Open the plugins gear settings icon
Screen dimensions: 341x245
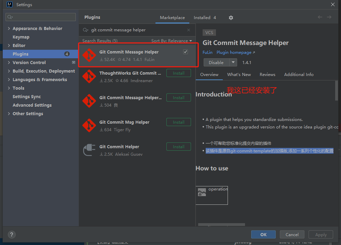[x=231, y=17]
